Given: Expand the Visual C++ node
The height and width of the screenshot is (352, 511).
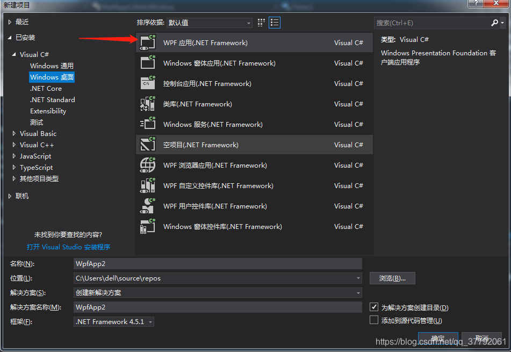Looking at the screenshot, I should (14, 145).
